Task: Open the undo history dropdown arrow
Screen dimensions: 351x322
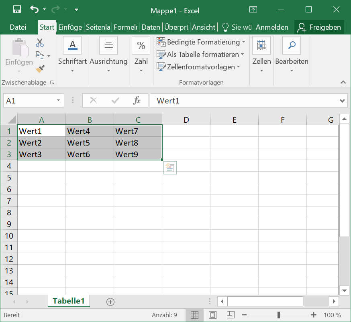Action: click(x=45, y=9)
